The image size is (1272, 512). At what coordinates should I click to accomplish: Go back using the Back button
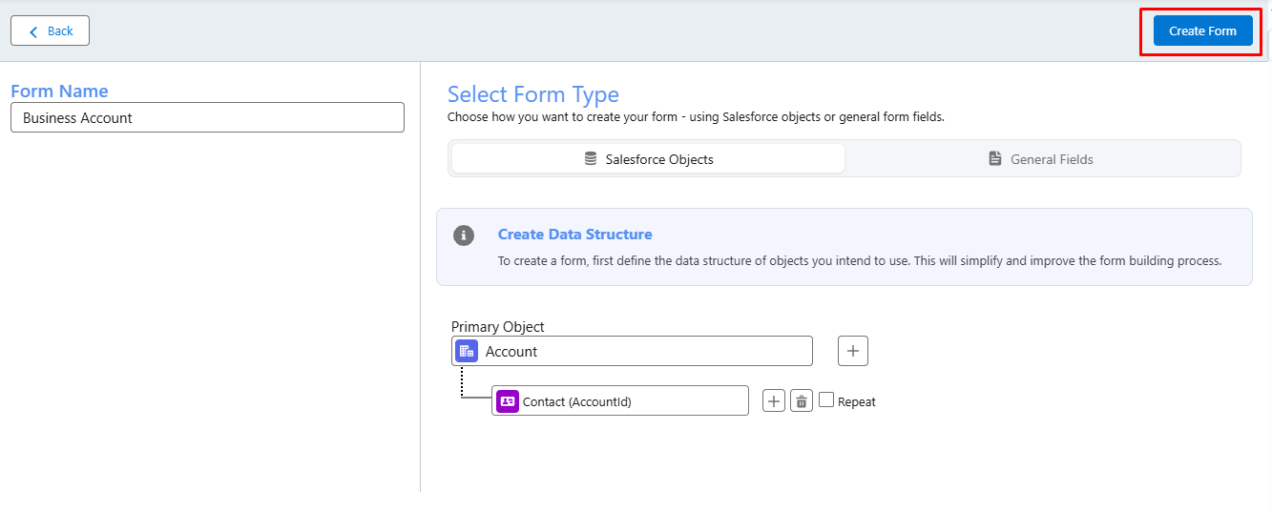51,31
